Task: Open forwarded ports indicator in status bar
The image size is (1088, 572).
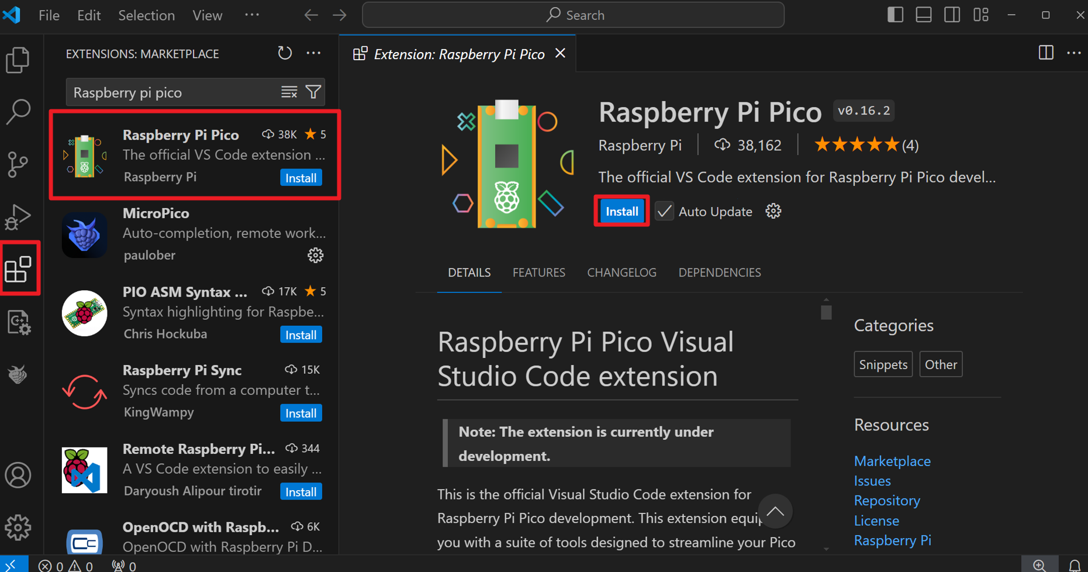Action: [124, 566]
